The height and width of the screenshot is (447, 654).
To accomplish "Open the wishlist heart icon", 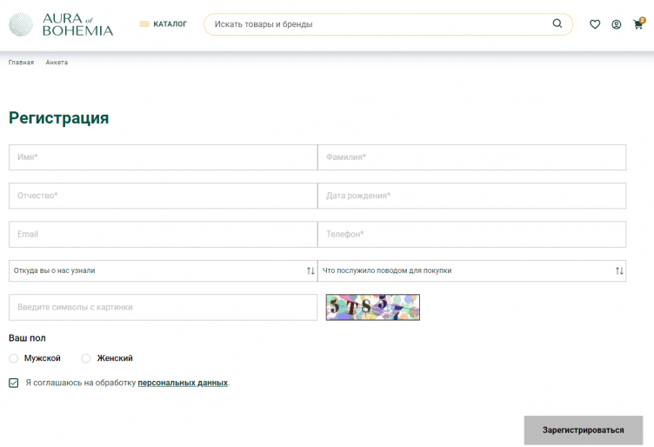I will coord(595,24).
